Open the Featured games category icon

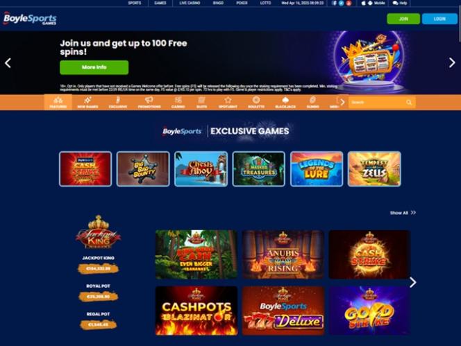[58, 100]
